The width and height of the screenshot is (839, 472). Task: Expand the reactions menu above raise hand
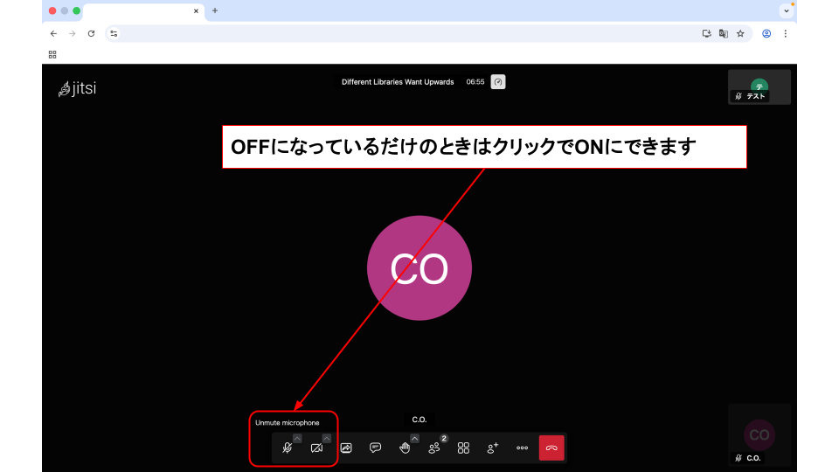click(x=415, y=438)
